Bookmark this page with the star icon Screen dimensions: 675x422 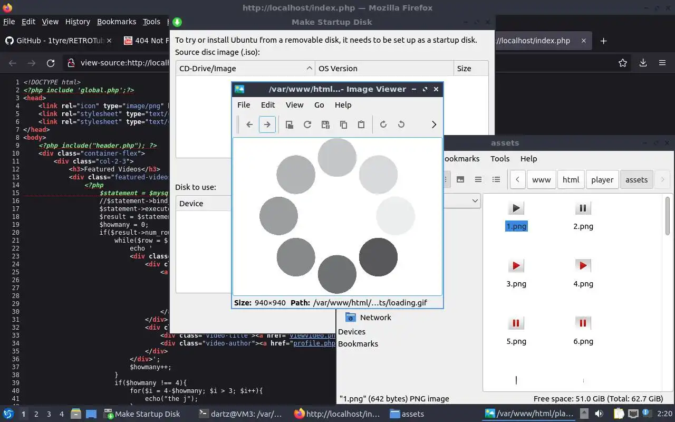click(x=623, y=63)
